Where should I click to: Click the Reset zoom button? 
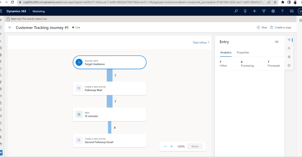[x=195, y=146]
